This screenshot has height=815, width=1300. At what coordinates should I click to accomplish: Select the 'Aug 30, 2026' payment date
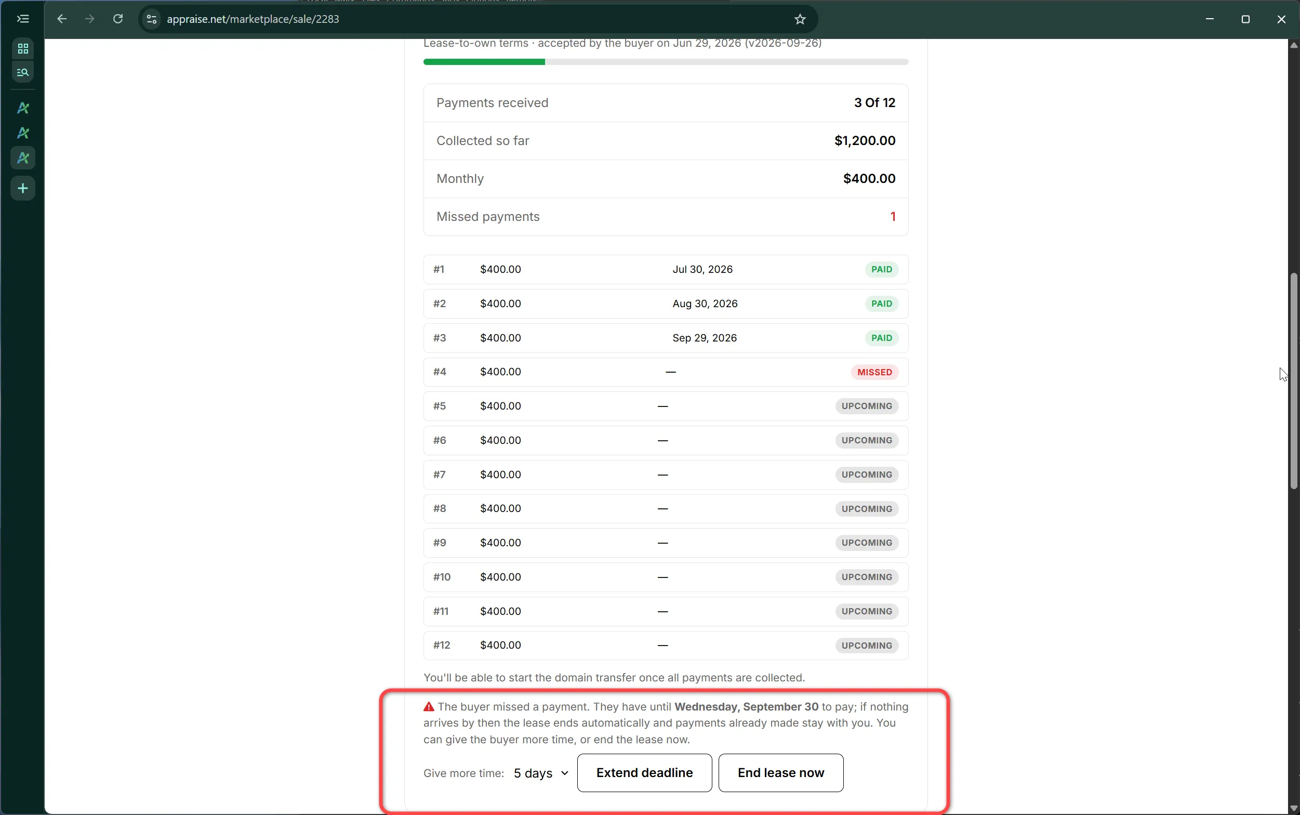[x=705, y=304]
